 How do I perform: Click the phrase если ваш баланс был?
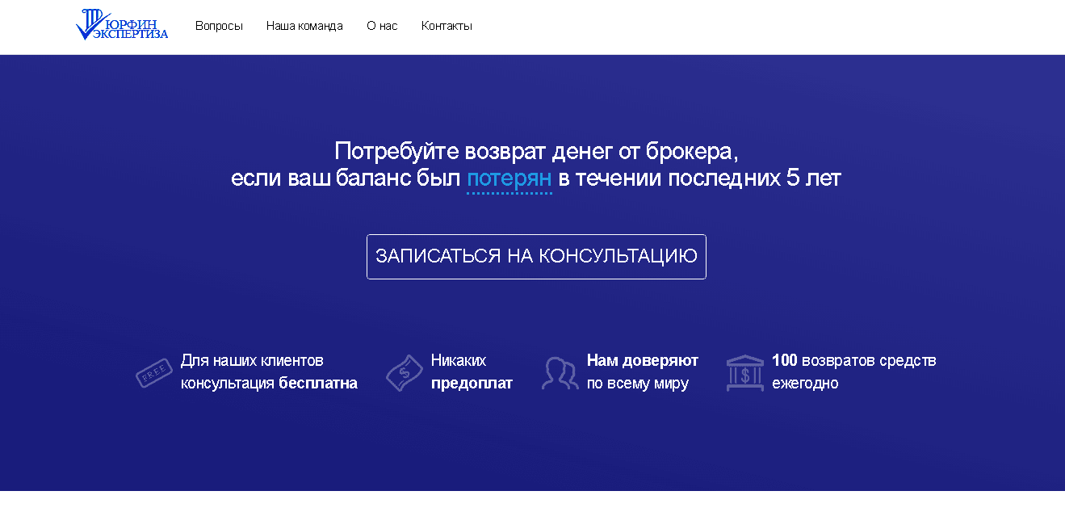pos(345,178)
